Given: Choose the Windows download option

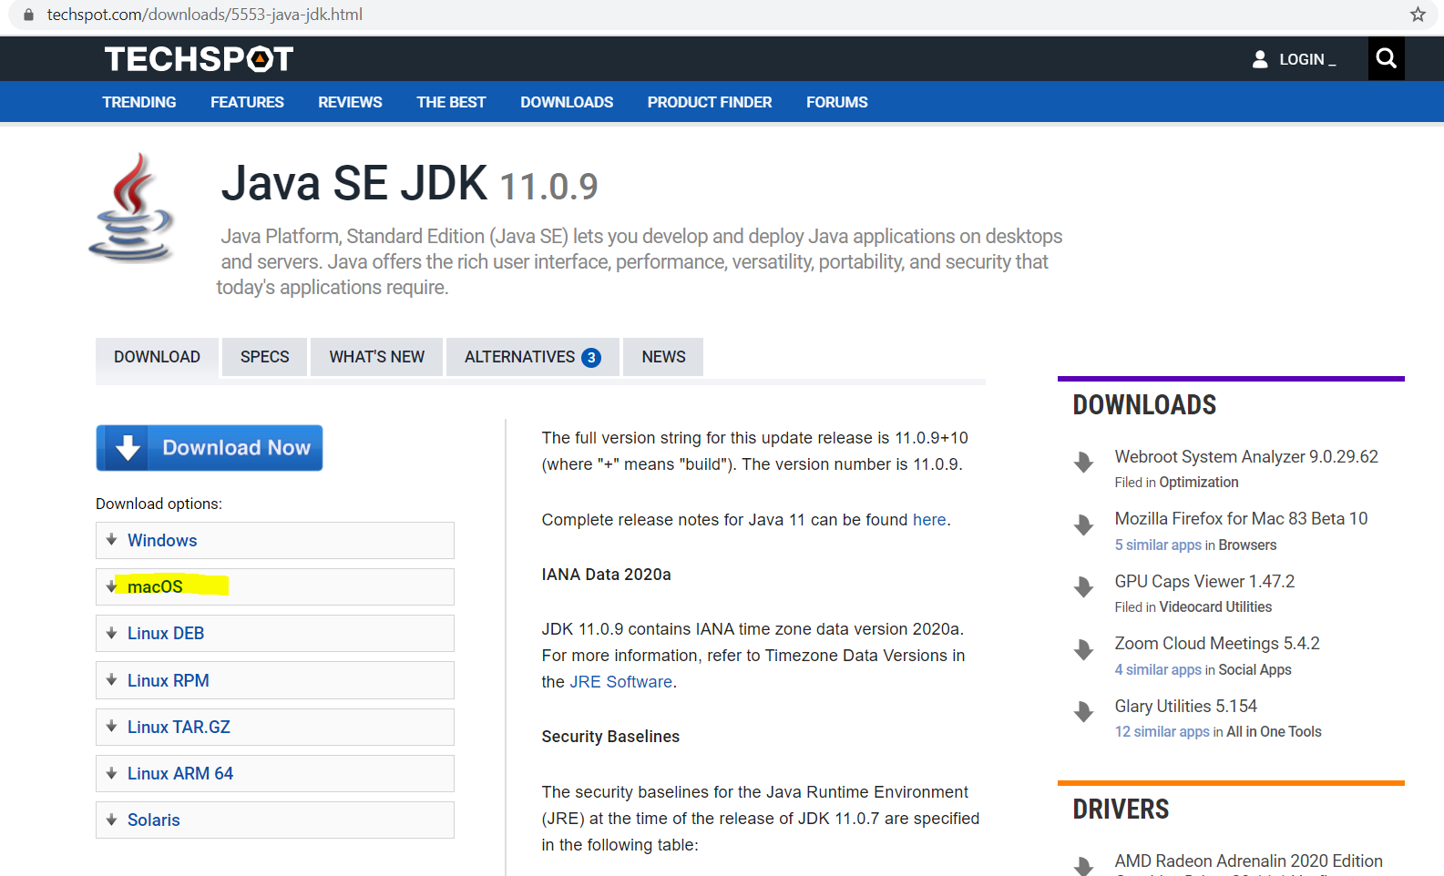Looking at the screenshot, I should 275,540.
